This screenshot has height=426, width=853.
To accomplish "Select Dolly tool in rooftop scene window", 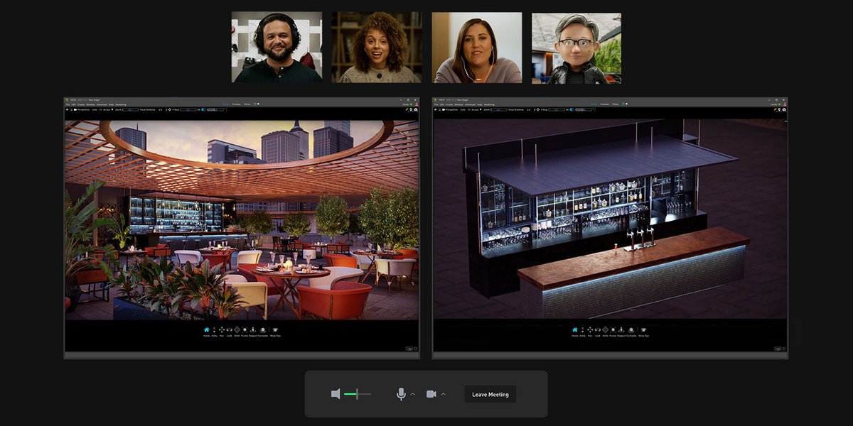I will (214, 331).
